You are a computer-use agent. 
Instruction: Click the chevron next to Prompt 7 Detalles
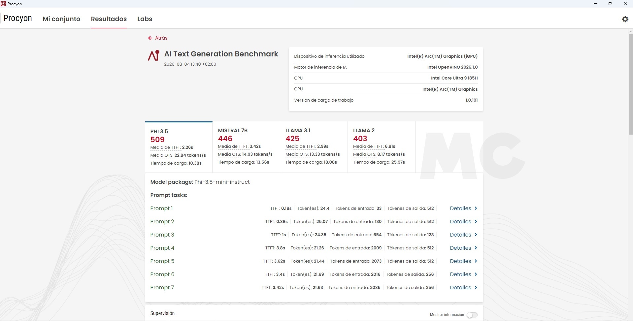(476, 287)
